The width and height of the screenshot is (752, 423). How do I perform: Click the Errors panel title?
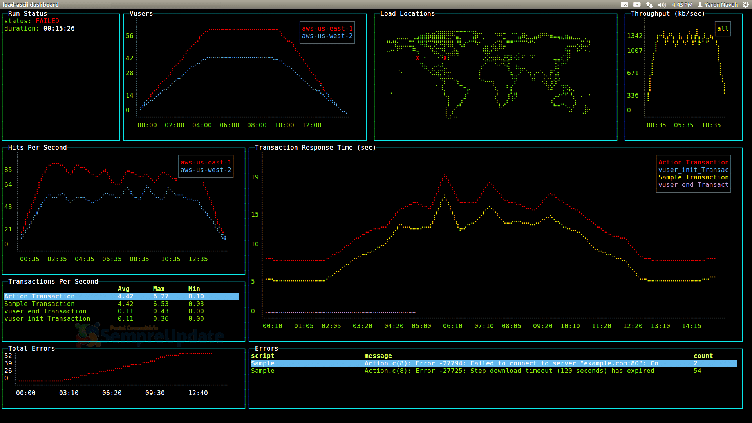[266, 349]
